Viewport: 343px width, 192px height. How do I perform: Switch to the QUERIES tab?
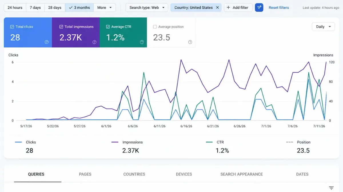(x=36, y=174)
